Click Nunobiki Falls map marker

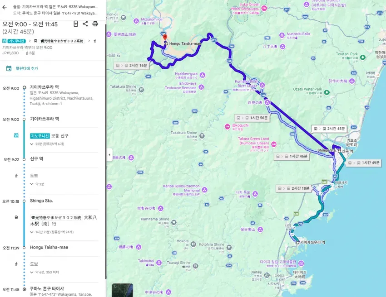point(282,35)
